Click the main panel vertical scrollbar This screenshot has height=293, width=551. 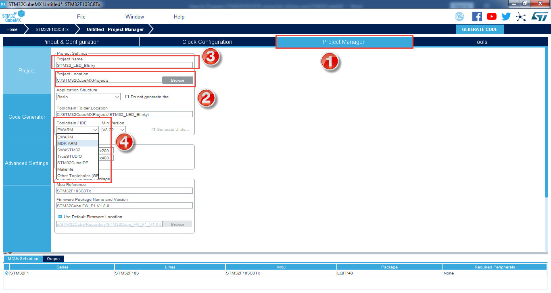pyautogui.click(x=547, y=122)
